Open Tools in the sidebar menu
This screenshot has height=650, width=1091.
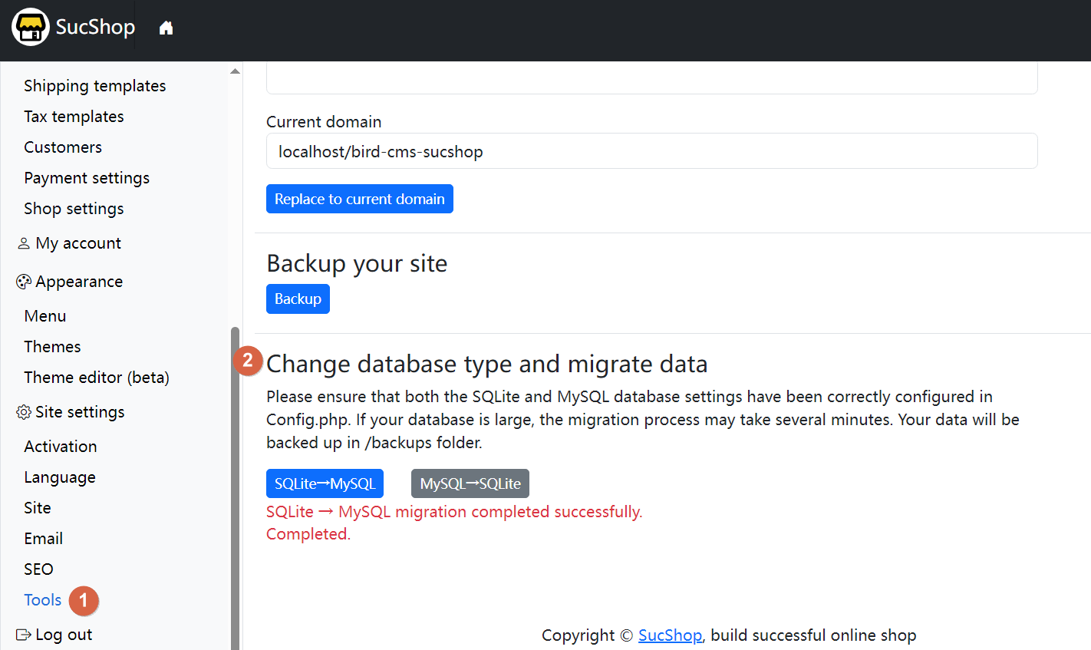click(43, 600)
